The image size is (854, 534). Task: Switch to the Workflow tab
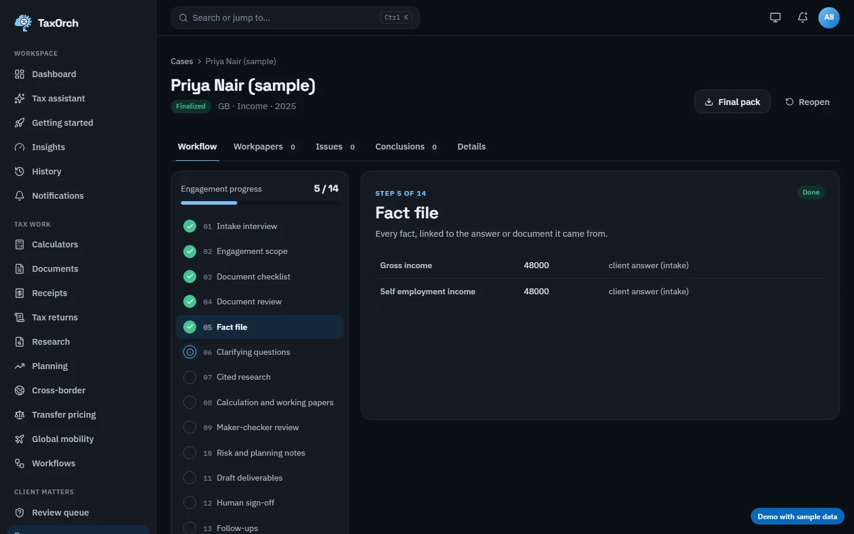click(x=197, y=147)
